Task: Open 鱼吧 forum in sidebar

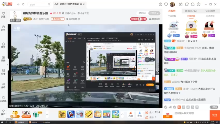Action: tap(3, 86)
